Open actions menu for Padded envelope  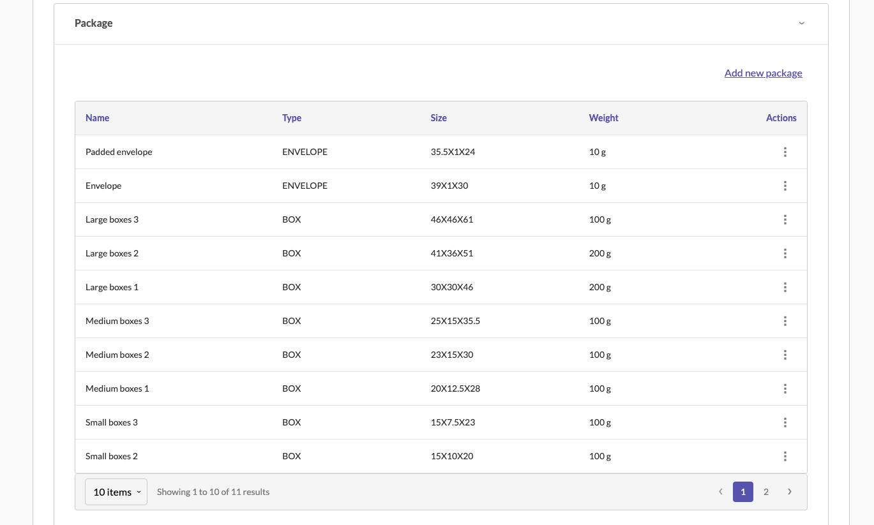[785, 152]
